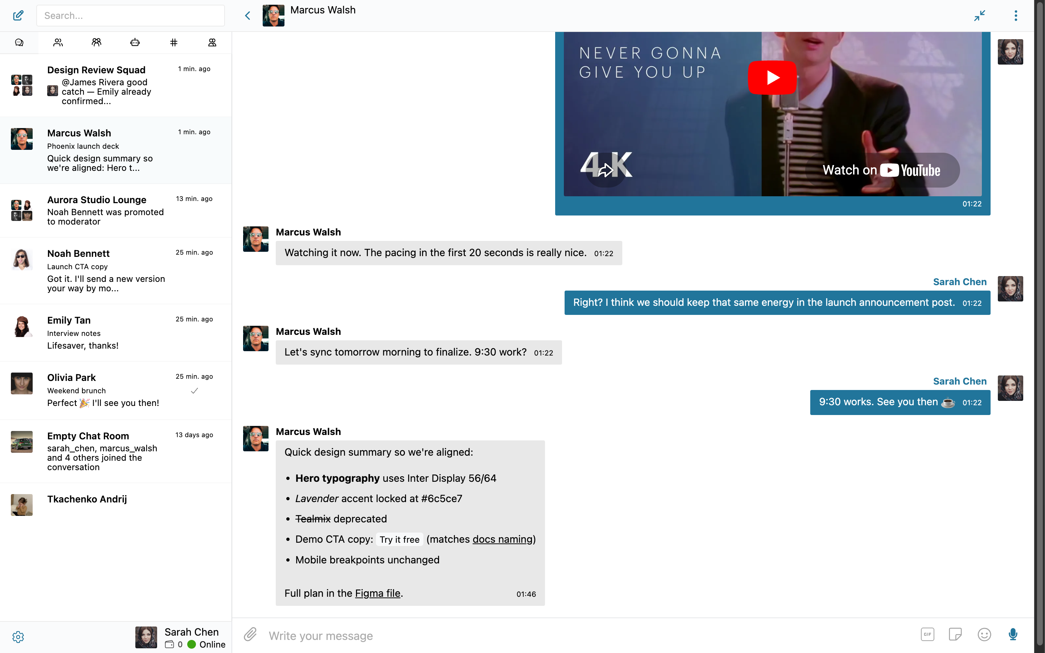Select the all chats bubble tab

coord(19,42)
